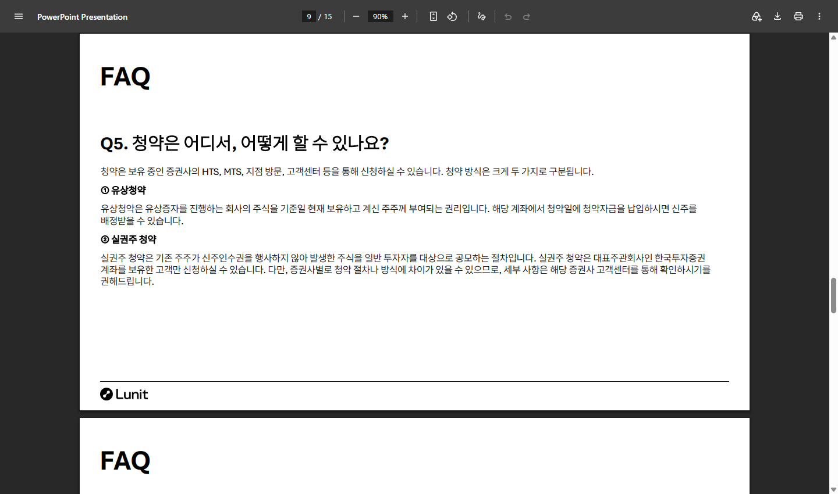Edit the current page number field

point(309,16)
